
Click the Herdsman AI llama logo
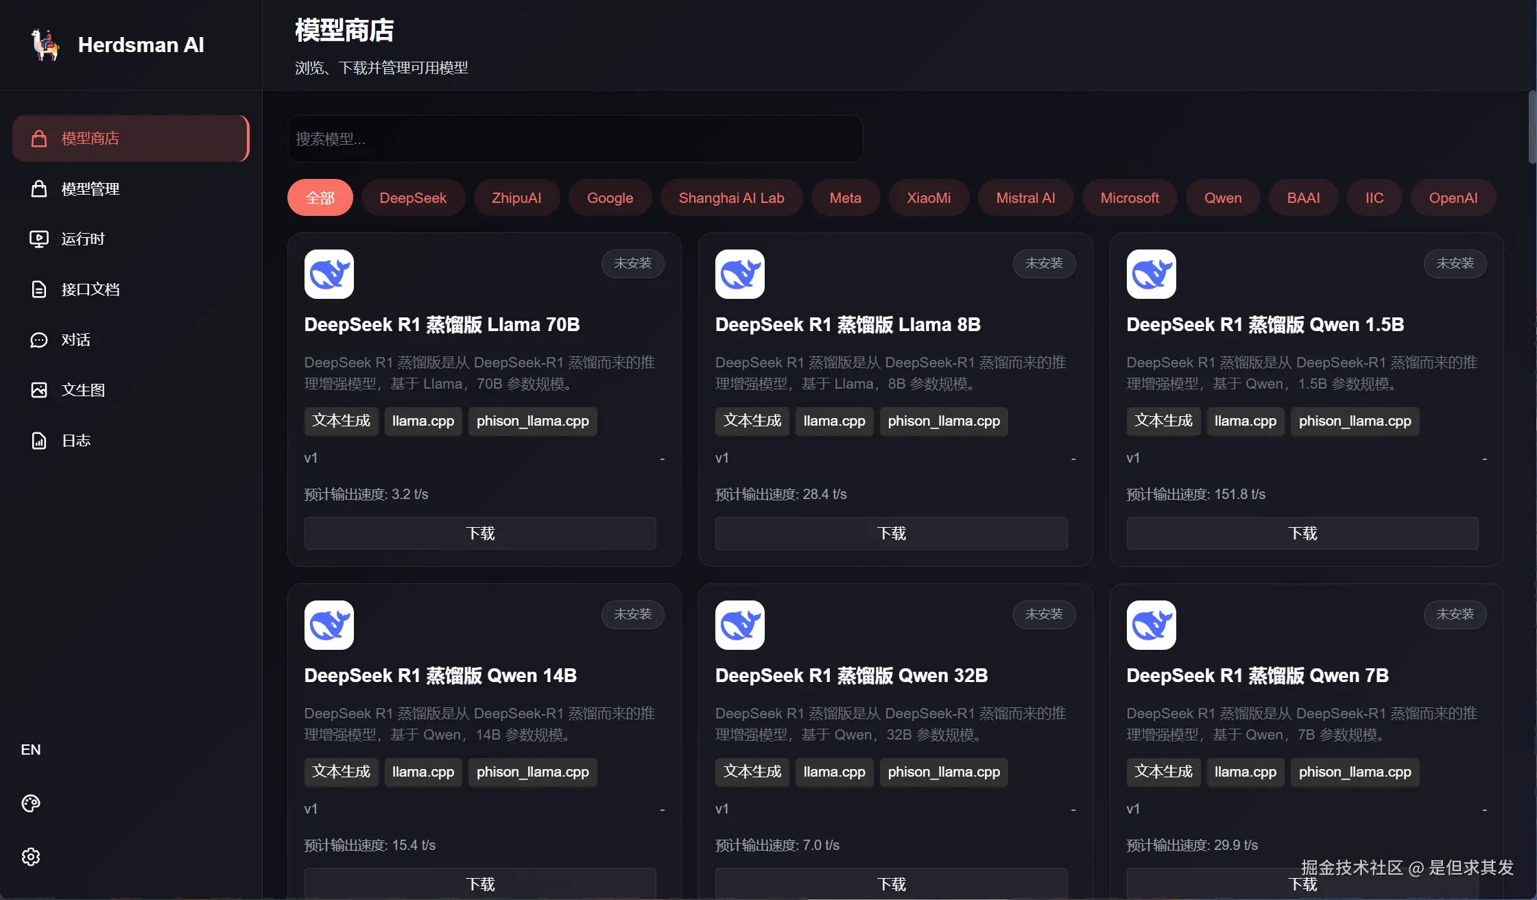point(44,45)
